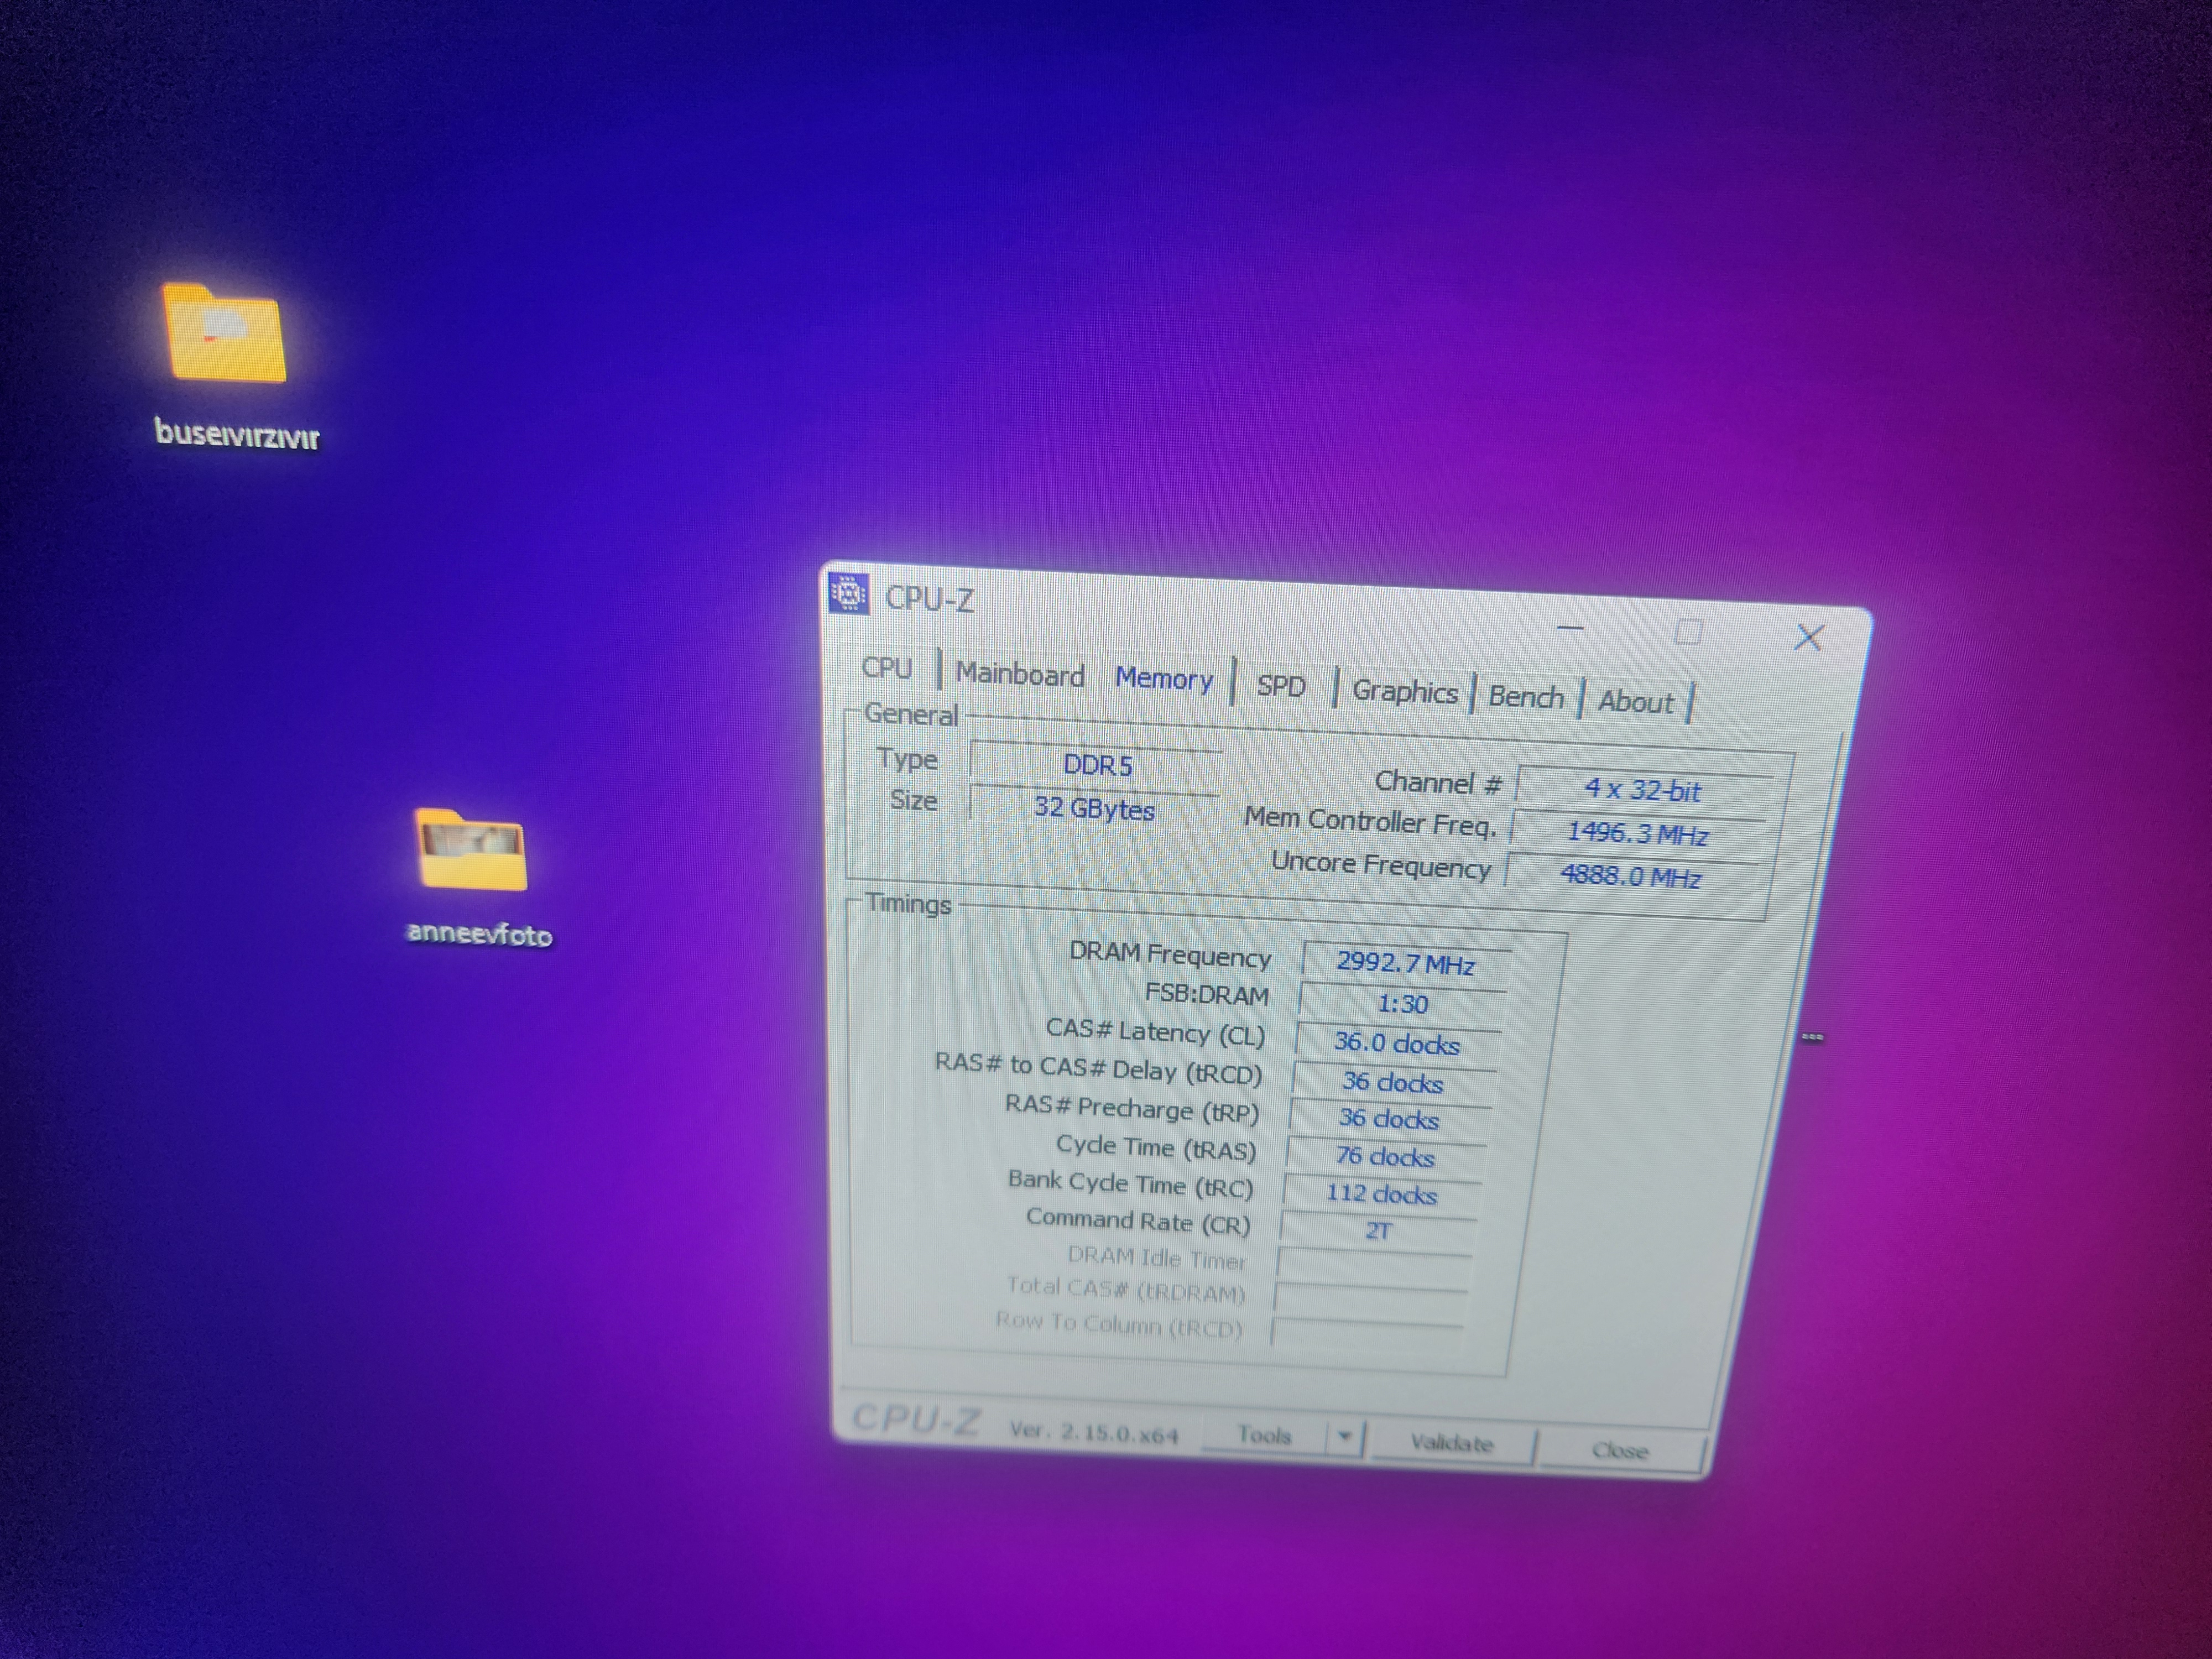Screen dimensions: 2212x1659
Task: Click the Validate button
Action: pyautogui.click(x=1451, y=1443)
